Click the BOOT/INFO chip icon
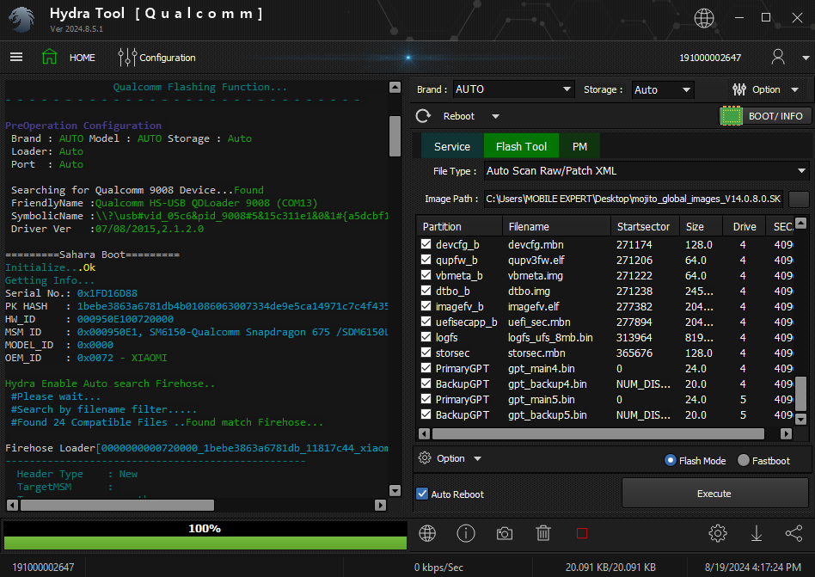The height and width of the screenshot is (577, 815). pos(732,116)
